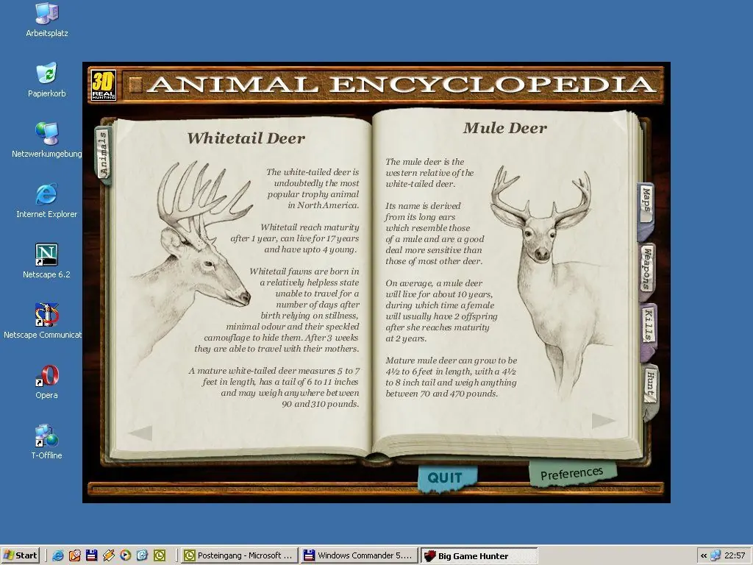Select the Opera desktop shortcut
The width and height of the screenshot is (753, 565).
click(46, 382)
